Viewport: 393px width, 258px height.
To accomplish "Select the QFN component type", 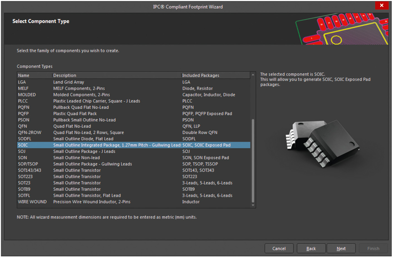I will pyautogui.click(x=134, y=126).
